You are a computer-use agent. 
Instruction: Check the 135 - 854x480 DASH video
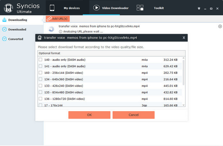pos(40,92)
